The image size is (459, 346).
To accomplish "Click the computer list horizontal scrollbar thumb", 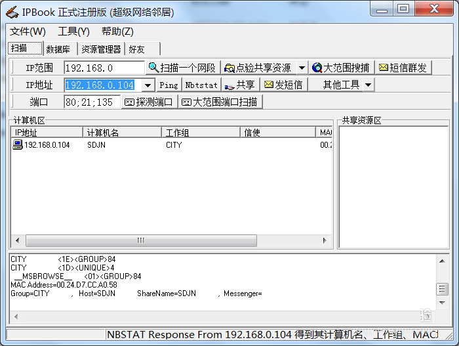I will 141,240.
